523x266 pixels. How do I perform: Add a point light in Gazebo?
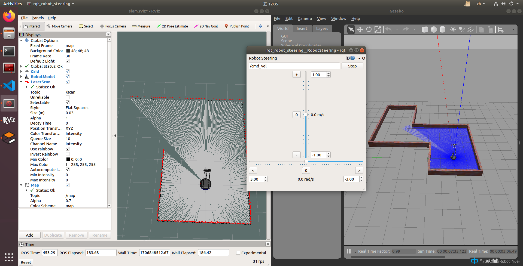453,29
